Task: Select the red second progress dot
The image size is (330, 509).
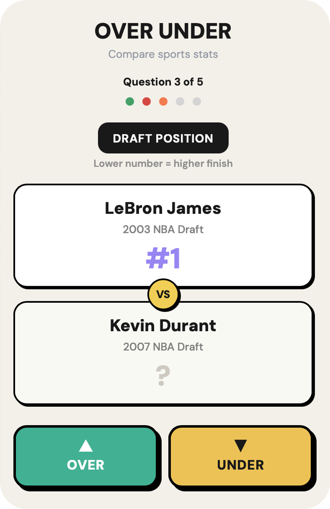Action: click(x=147, y=101)
